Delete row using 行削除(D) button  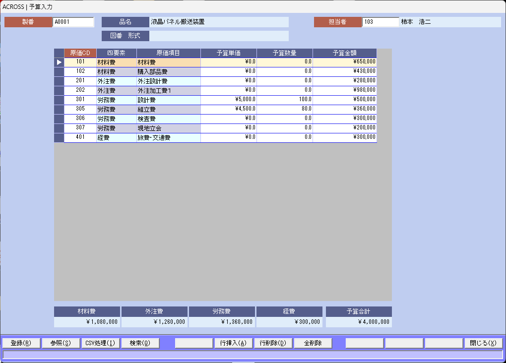273,343
